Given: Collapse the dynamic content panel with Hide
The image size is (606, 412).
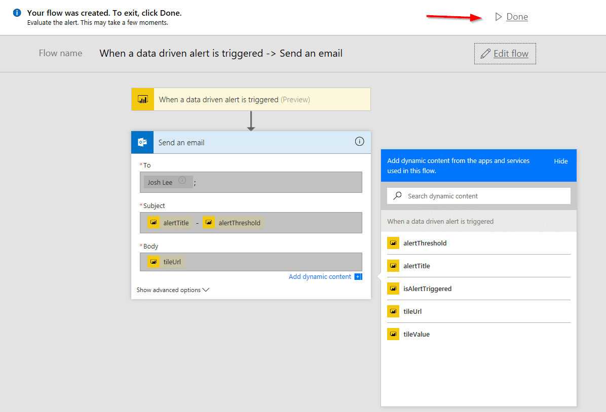Looking at the screenshot, I should [x=560, y=161].
